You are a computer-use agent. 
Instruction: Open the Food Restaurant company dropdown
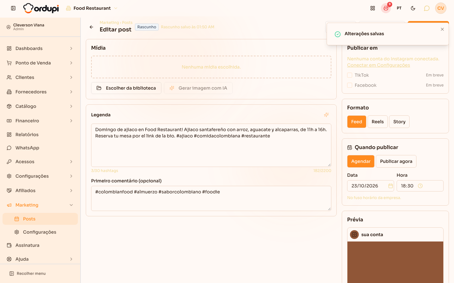click(x=92, y=8)
